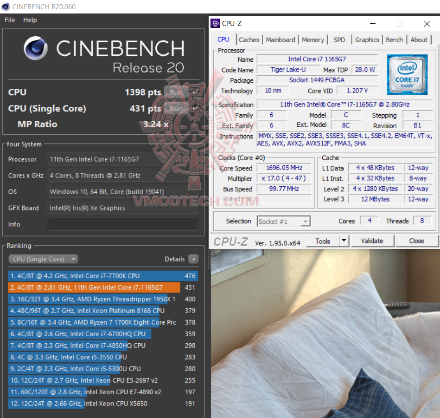This screenshot has width=440, height=418.
Task: Click the Cinebench logo sphere icon
Action: pyautogui.click(x=35, y=48)
